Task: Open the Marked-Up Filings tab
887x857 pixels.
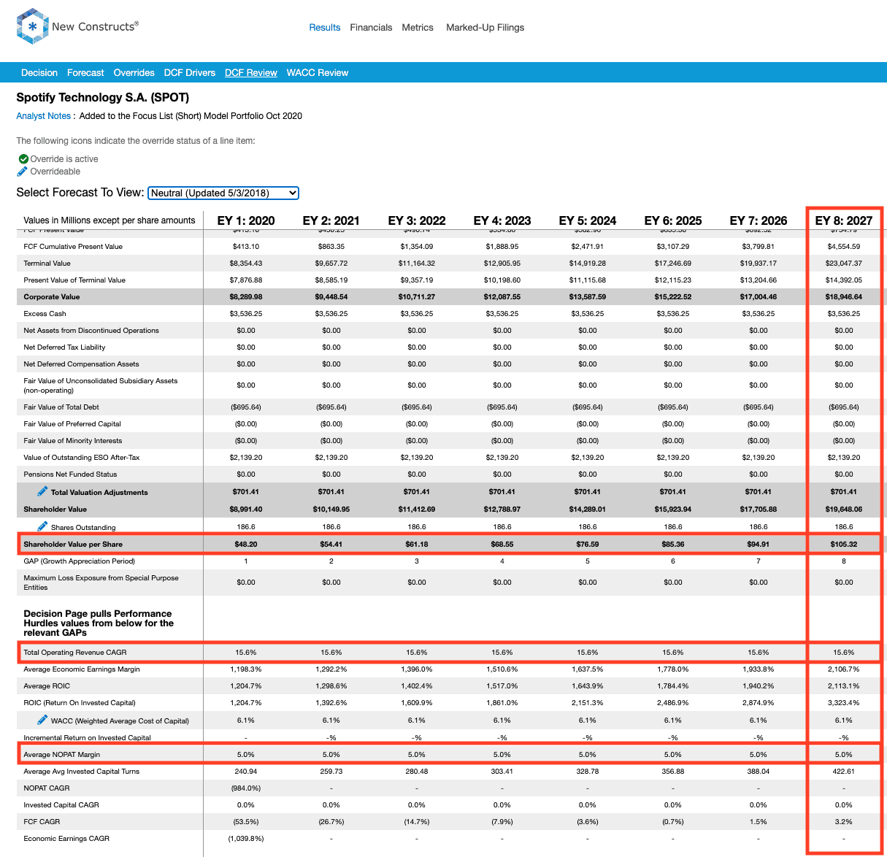Action: tap(485, 28)
